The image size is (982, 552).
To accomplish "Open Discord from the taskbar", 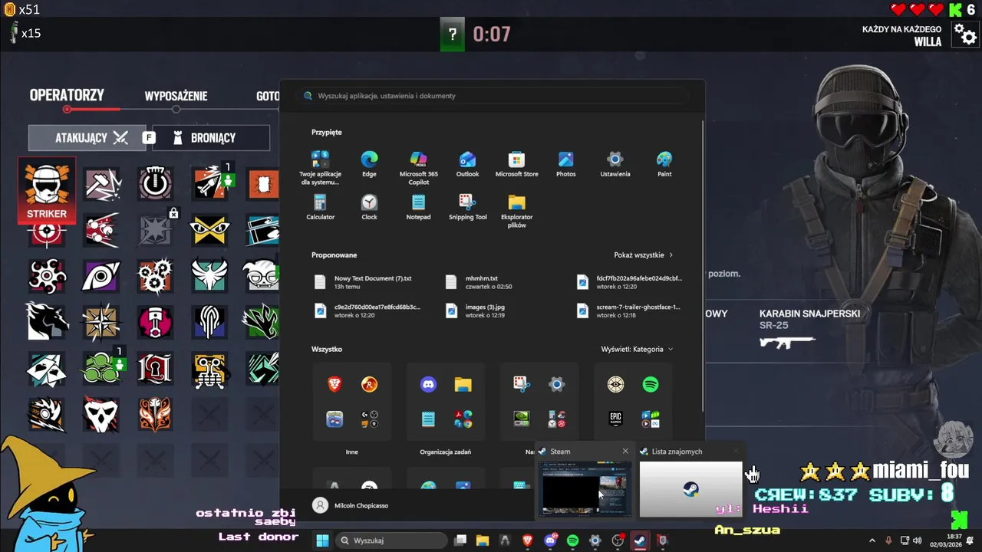I will 550,540.
